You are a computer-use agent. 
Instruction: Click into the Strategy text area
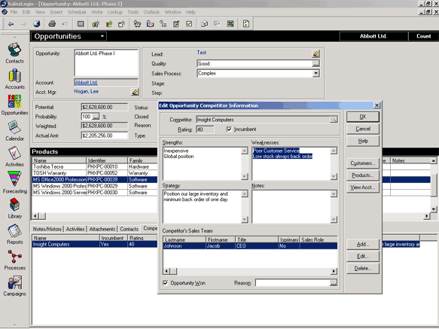202,207
